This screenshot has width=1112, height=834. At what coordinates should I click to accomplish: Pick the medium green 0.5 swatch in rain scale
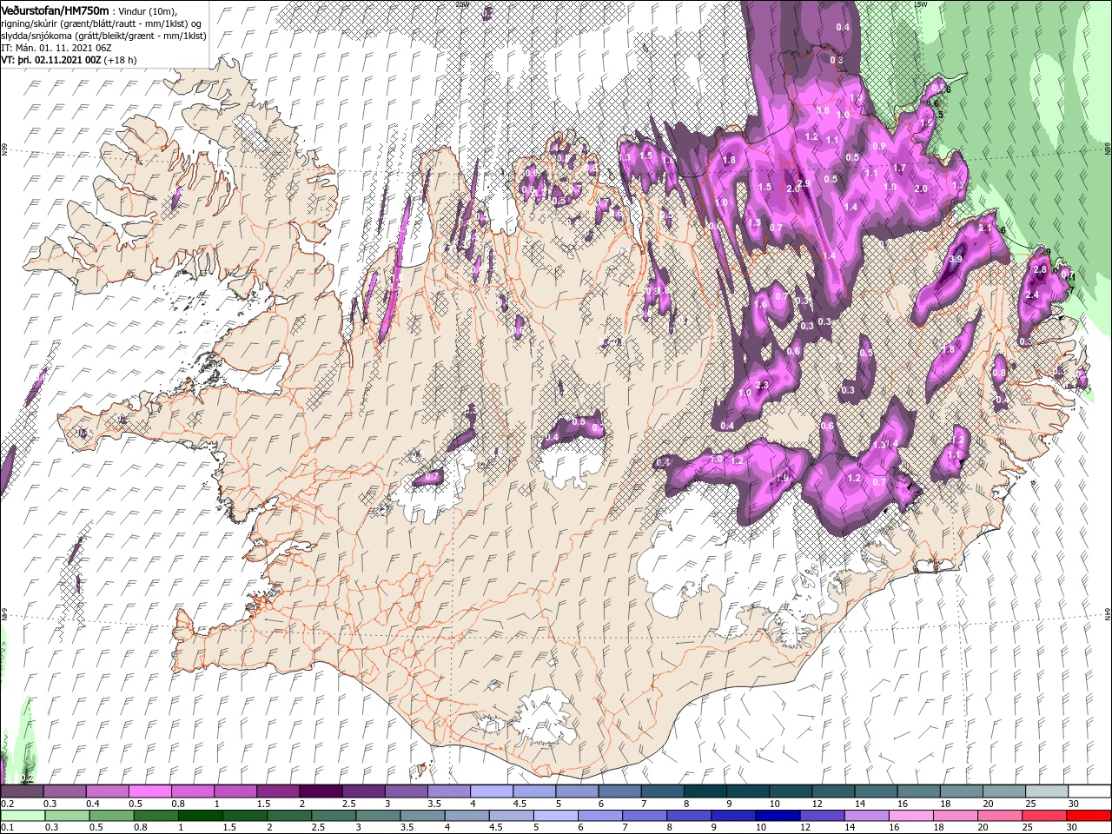(112, 816)
